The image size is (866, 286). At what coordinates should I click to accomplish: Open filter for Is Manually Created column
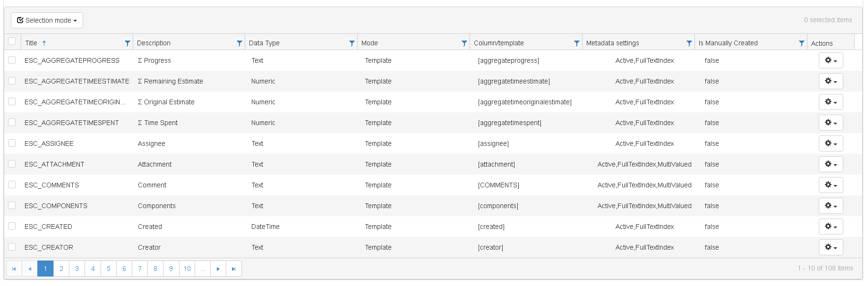click(x=802, y=43)
